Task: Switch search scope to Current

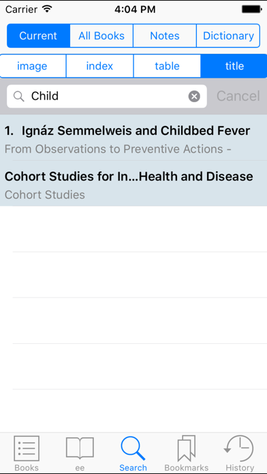Action: 38,35
